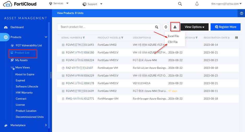The width and height of the screenshot is (245, 132).
Task: Open the column chooser icon
Action: click(236, 38)
